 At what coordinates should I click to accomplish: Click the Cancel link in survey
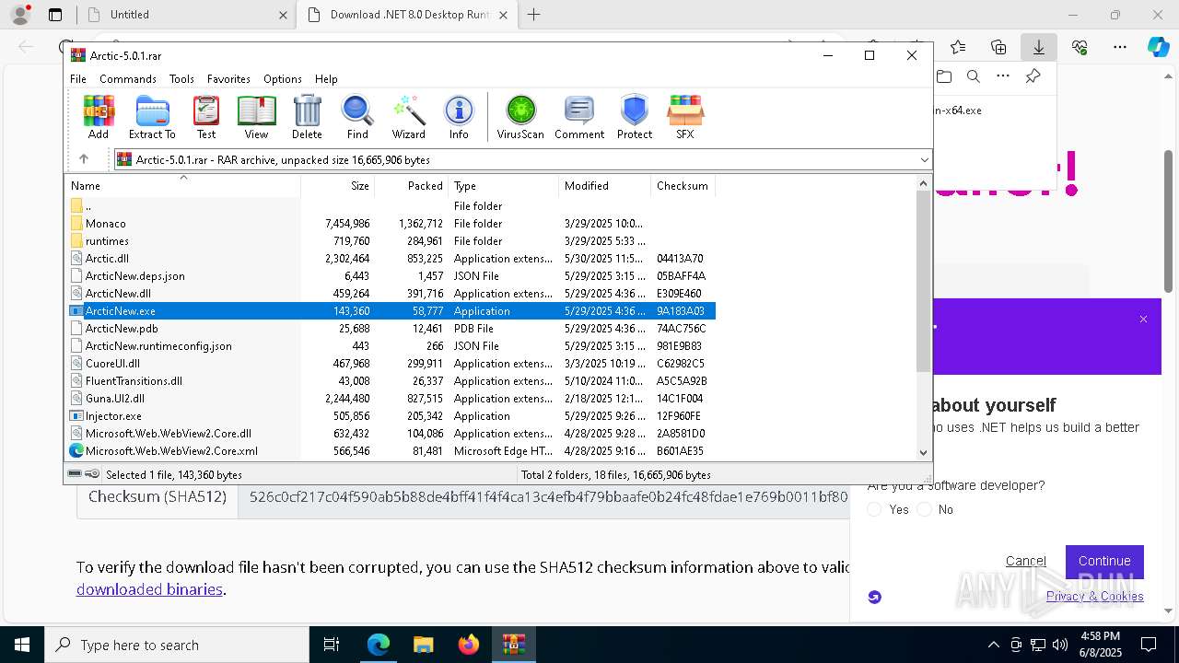click(1026, 561)
